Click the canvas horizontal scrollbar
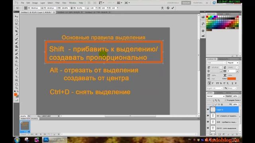The height and width of the screenshot is (143, 255). pos(130,116)
